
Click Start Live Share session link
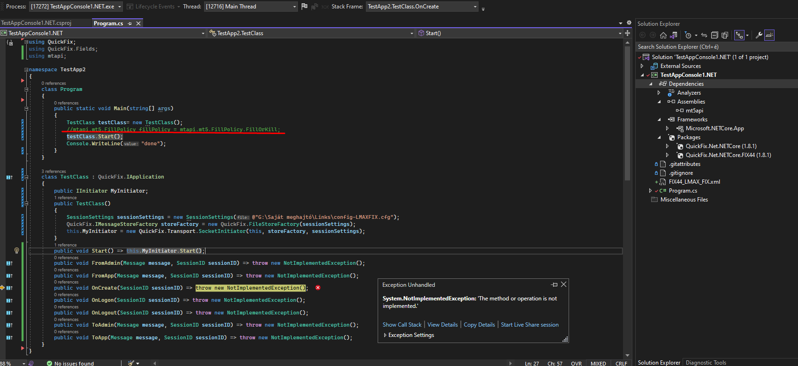[530, 325]
